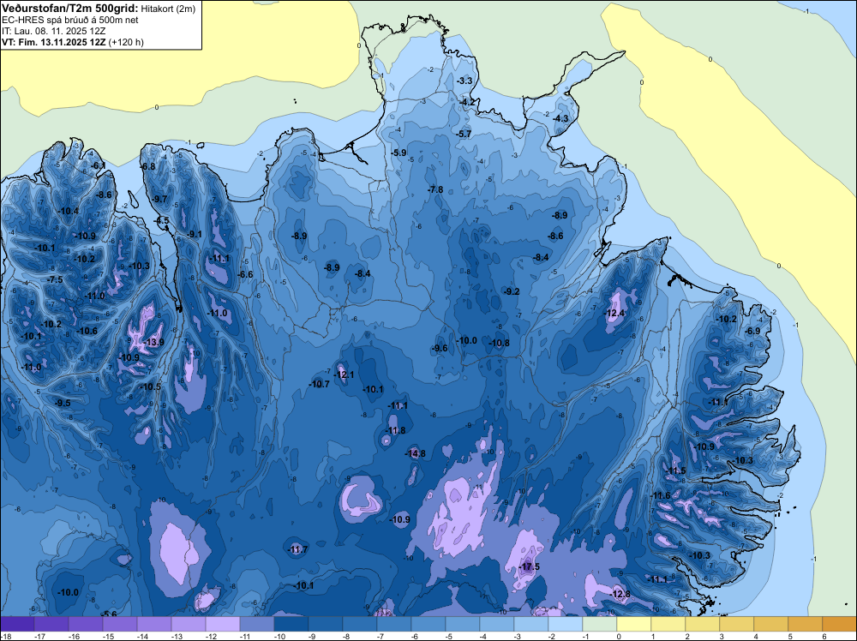Click the -9.7 temperature value
Viewport: 857px width, 641px height.
pos(159,199)
